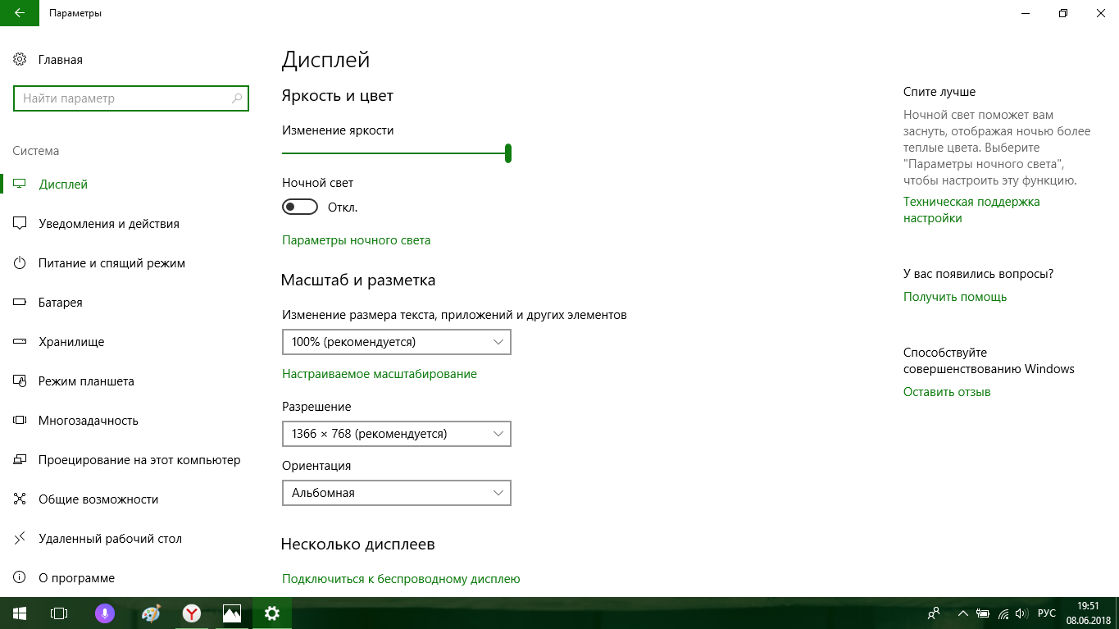The image size is (1119, 629).
Task: Open Yandex Browser from taskbar
Action: (190, 613)
